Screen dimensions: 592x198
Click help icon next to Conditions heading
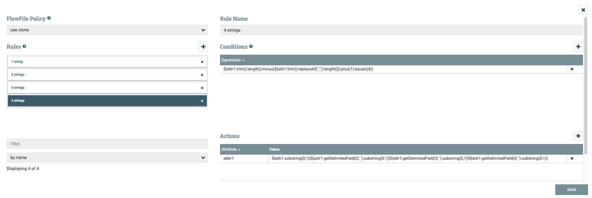pyautogui.click(x=251, y=46)
